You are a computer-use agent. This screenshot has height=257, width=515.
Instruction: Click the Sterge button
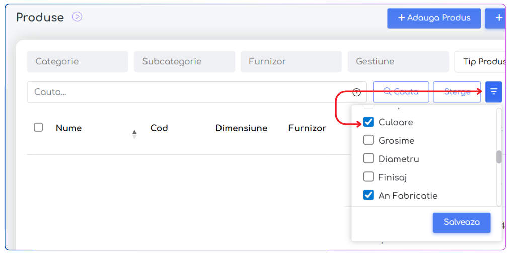[457, 92]
